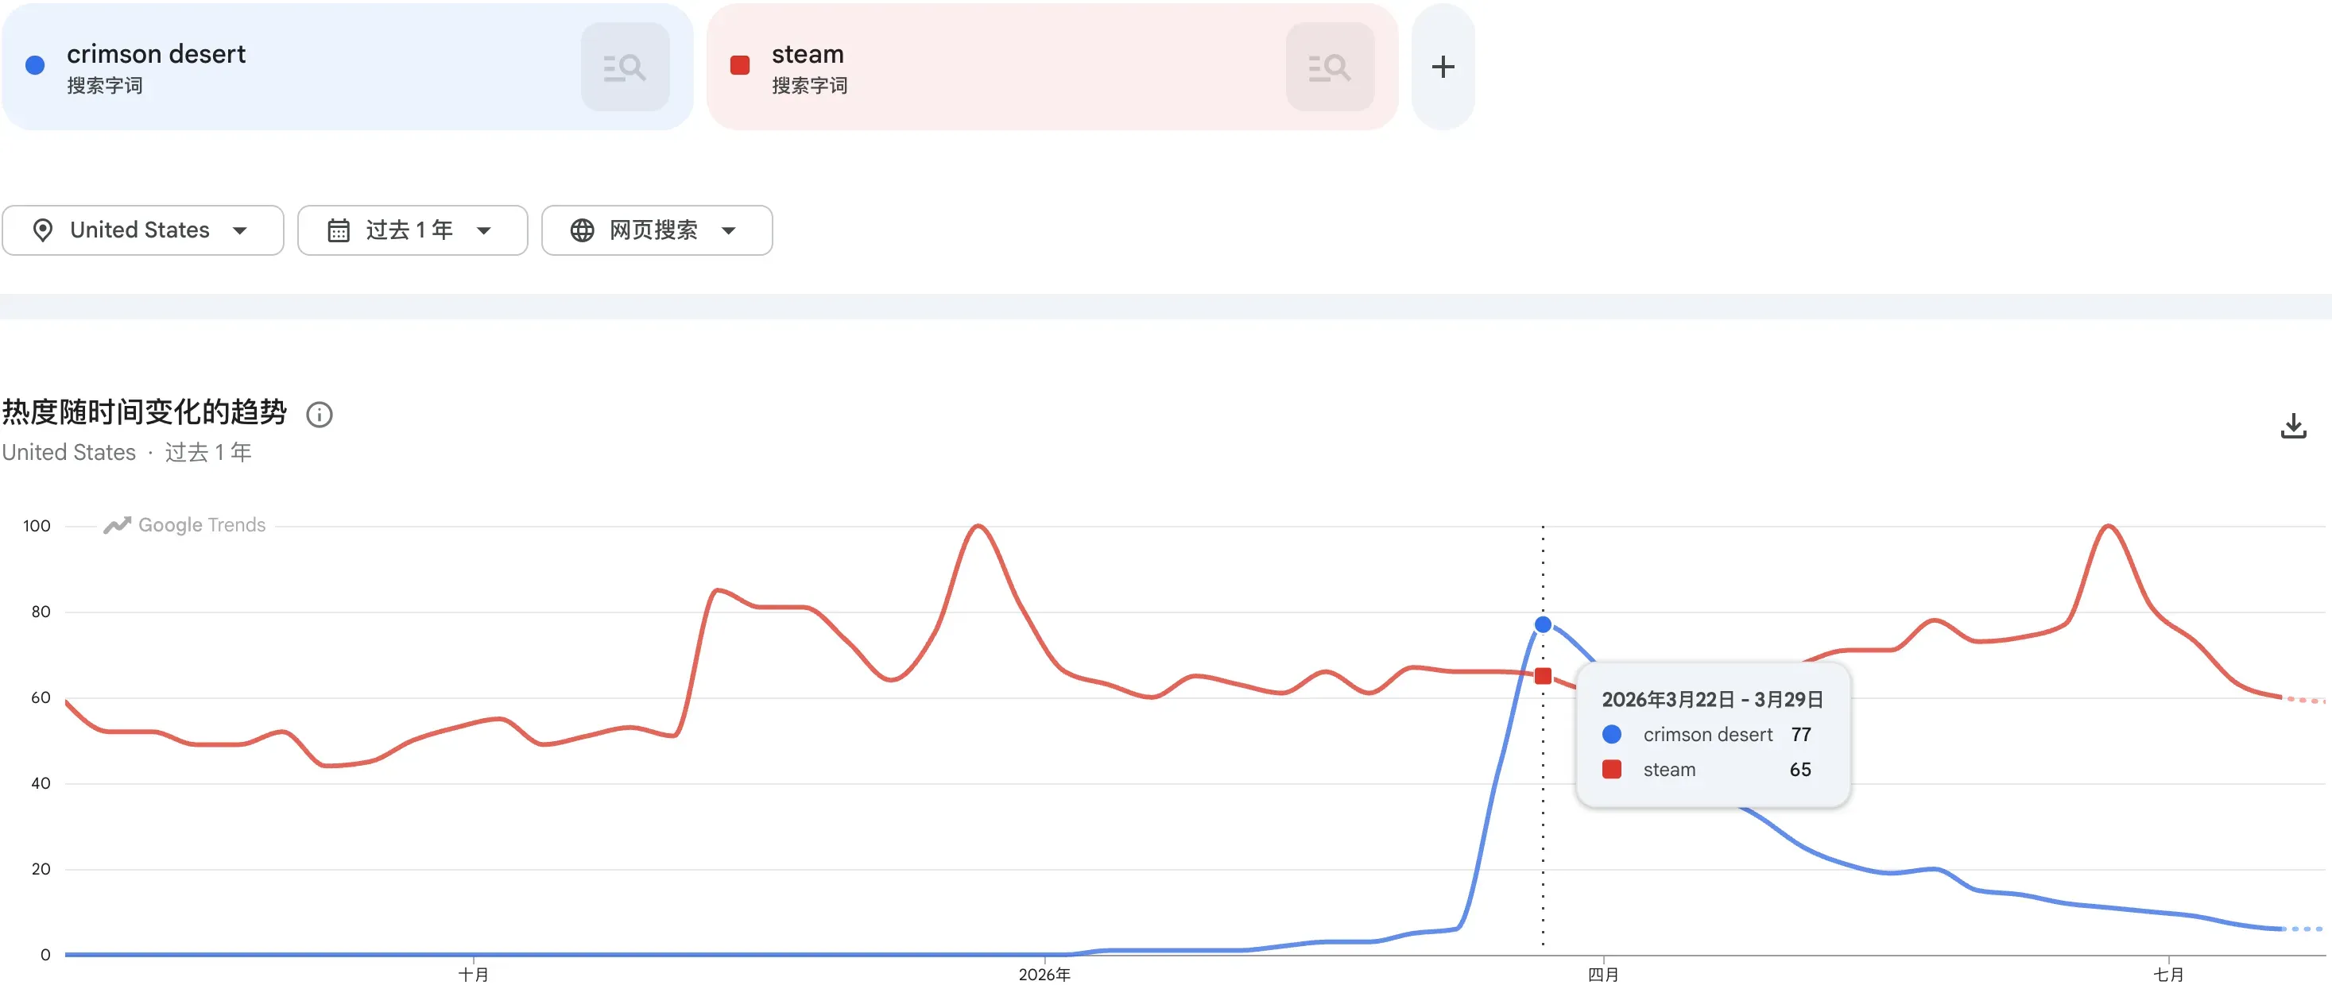Click the red steam data point on chart

[x=1544, y=676]
